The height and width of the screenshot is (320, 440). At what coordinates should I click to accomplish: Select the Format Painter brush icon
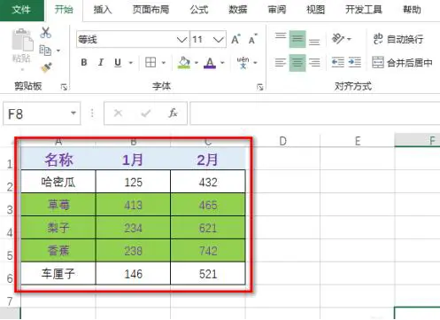[x=46, y=67]
